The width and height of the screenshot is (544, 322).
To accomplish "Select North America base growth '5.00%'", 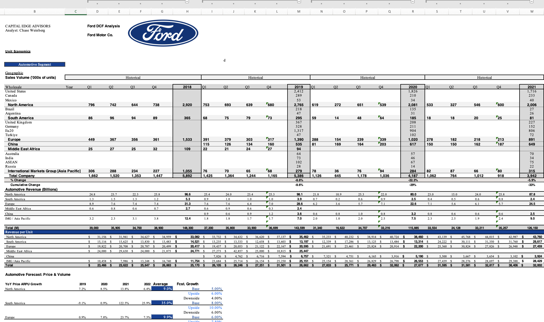I will pyautogui.click(x=217, y=289).
